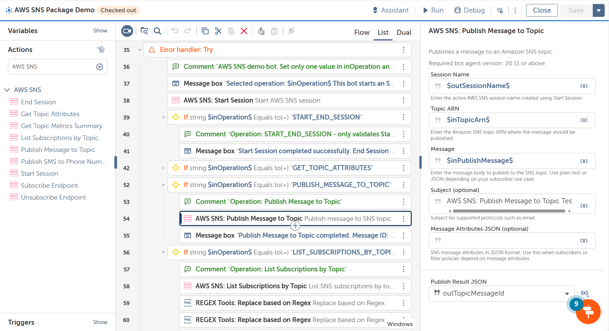Open the Save dropdown arrow
This screenshot has height=331, width=609.
(x=598, y=10)
